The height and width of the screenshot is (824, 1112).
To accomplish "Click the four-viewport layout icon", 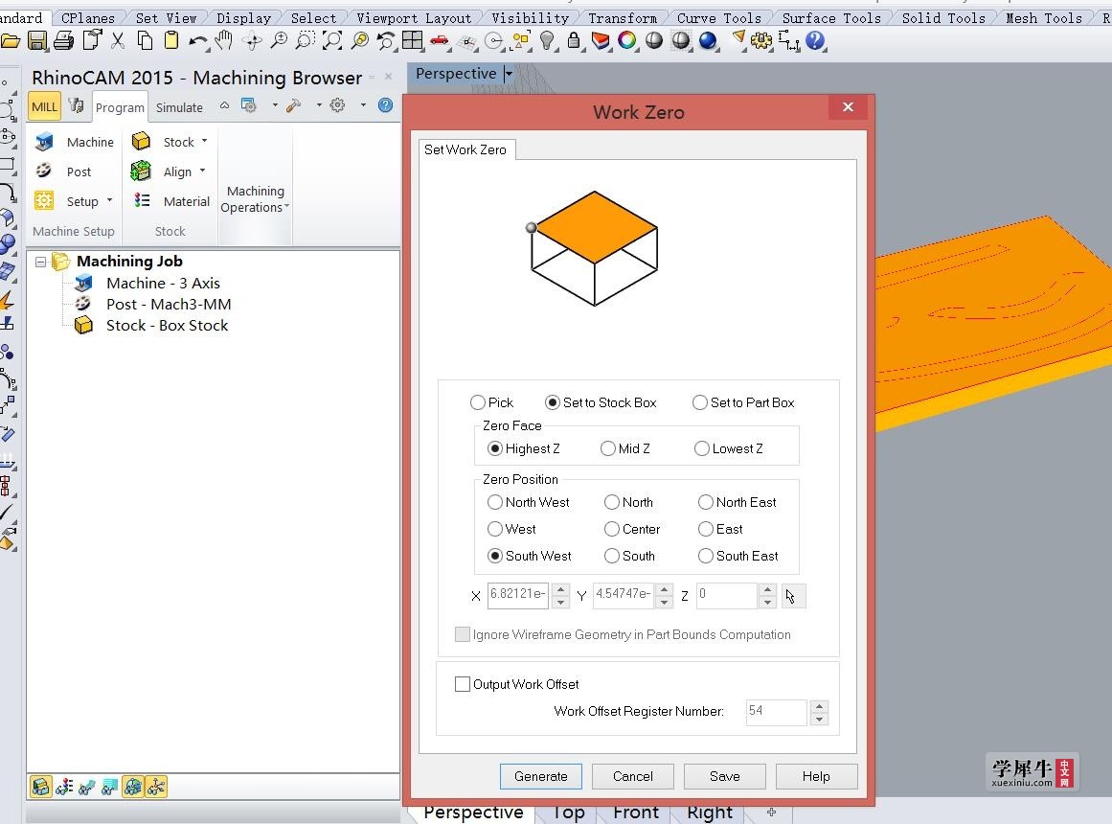I will coord(412,40).
